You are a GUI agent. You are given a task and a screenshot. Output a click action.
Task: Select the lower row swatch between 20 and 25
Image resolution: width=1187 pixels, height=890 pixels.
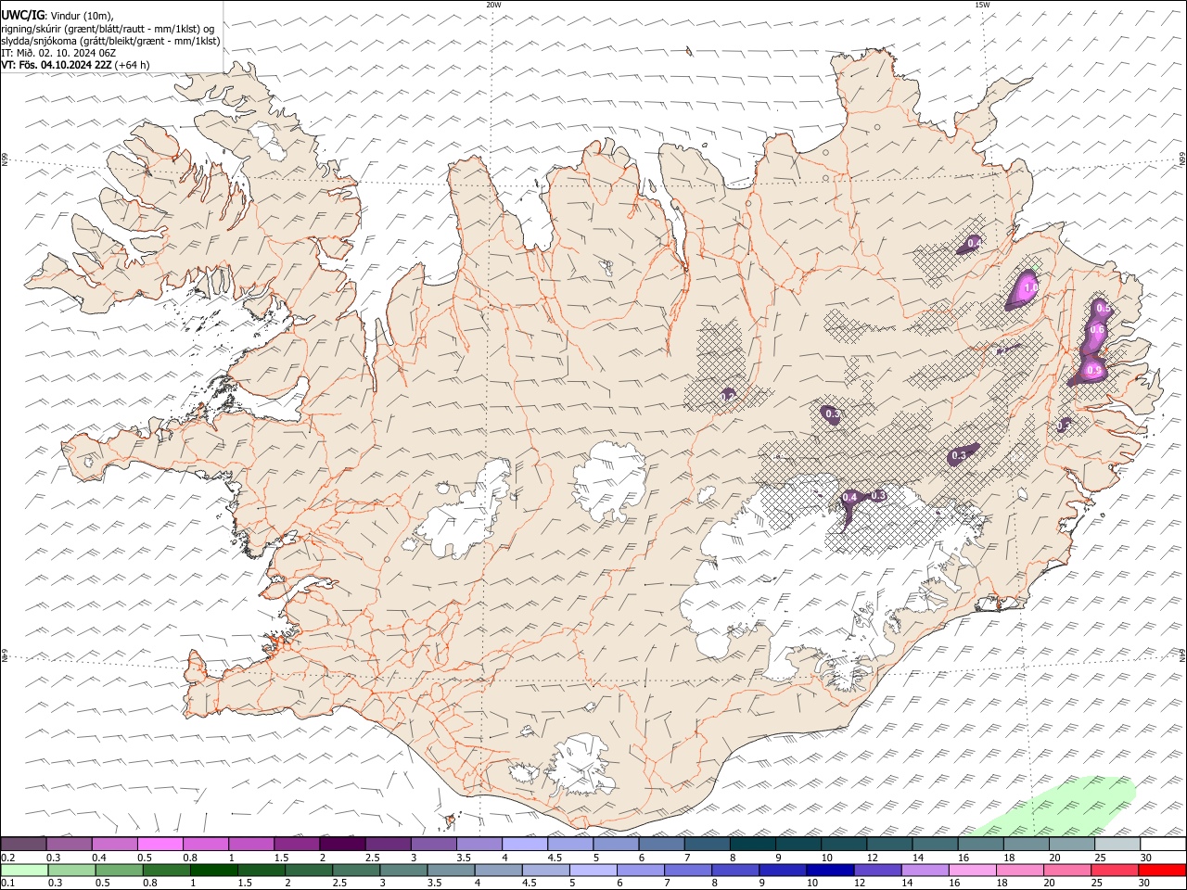point(1066,871)
